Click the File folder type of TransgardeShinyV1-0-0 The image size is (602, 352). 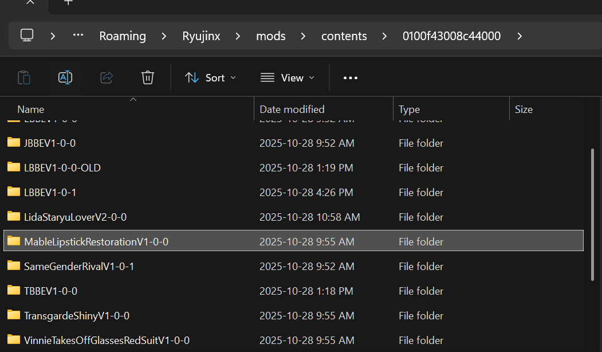pyautogui.click(x=421, y=316)
